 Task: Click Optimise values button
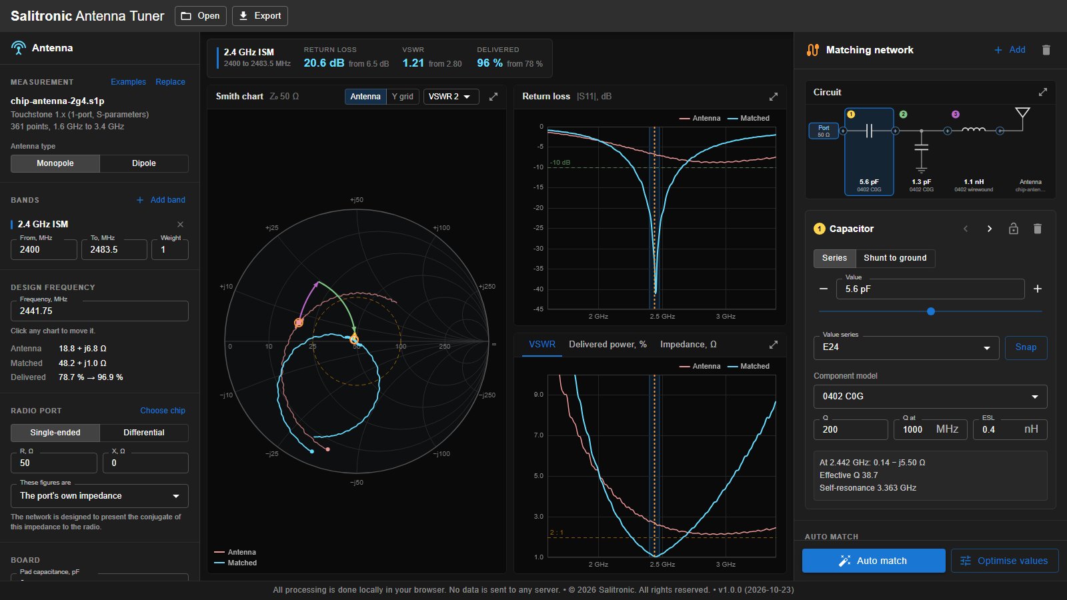point(1004,561)
